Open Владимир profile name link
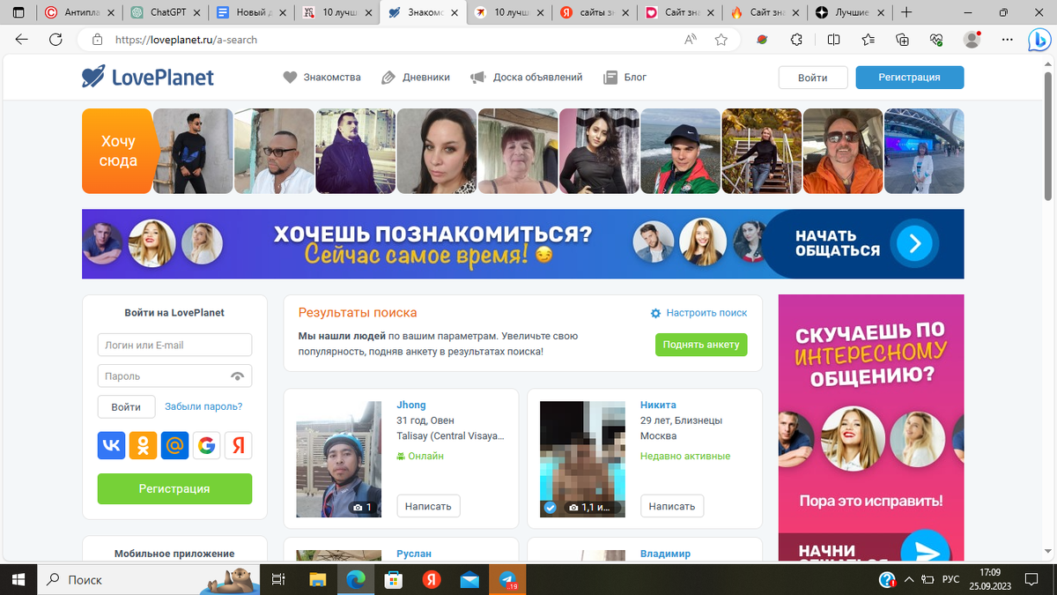The width and height of the screenshot is (1057, 595). point(665,554)
